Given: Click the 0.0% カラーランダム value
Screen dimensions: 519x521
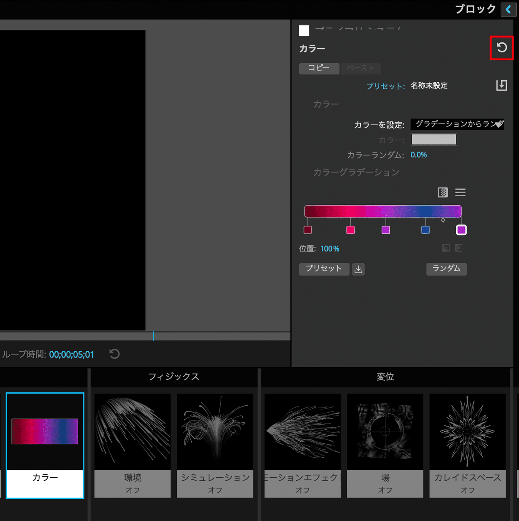Looking at the screenshot, I should tap(418, 155).
